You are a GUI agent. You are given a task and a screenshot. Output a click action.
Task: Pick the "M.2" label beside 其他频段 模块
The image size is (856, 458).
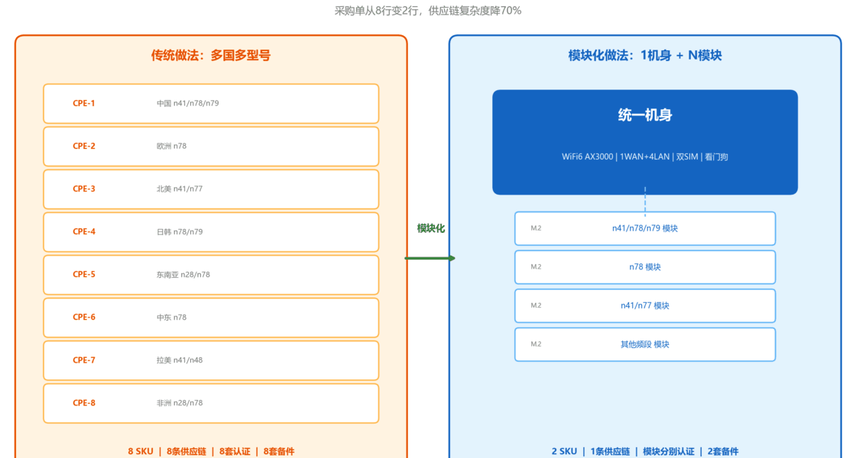(536, 344)
